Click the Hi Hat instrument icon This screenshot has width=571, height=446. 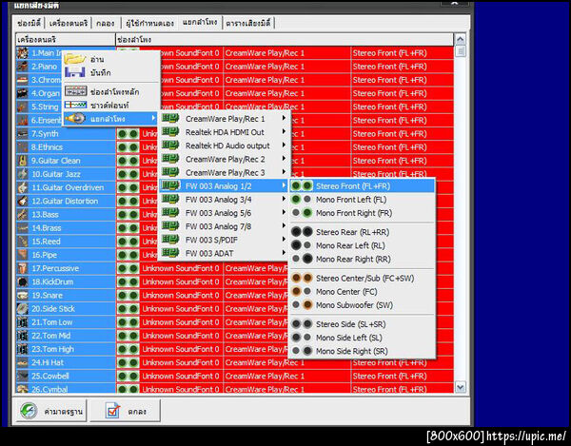(x=23, y=362)
